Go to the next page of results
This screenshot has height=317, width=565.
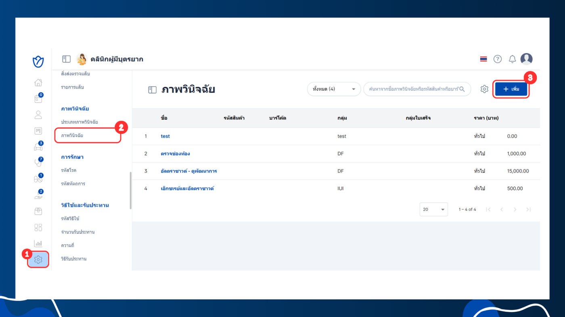[x=515, y=209]
